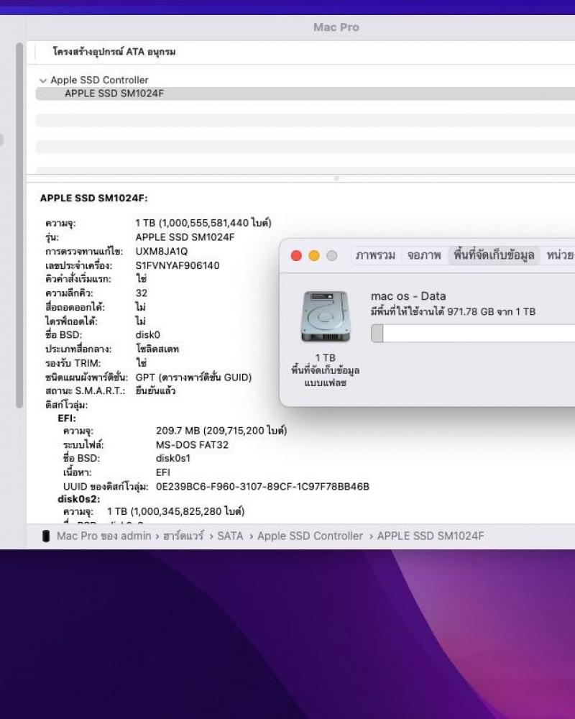Click the capacity value "1 TB (1,000,555,581,440 ไบต์)"

[203, 223]
